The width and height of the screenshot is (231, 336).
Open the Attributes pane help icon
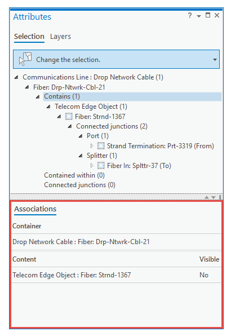(189, 15)
